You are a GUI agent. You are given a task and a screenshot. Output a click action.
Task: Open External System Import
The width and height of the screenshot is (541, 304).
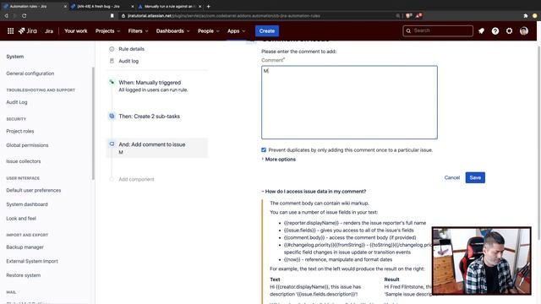tap(32, 261)
